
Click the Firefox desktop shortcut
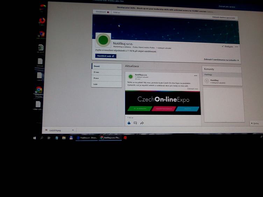[42, 21]
